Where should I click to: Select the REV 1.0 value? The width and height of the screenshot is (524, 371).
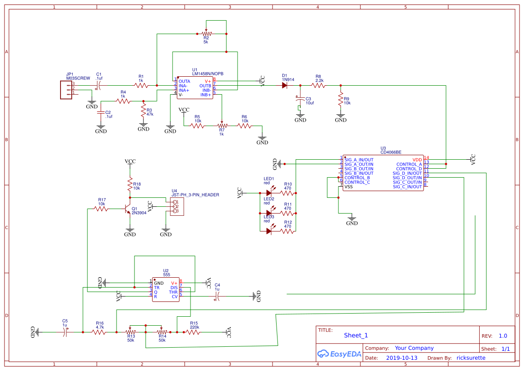502,336
